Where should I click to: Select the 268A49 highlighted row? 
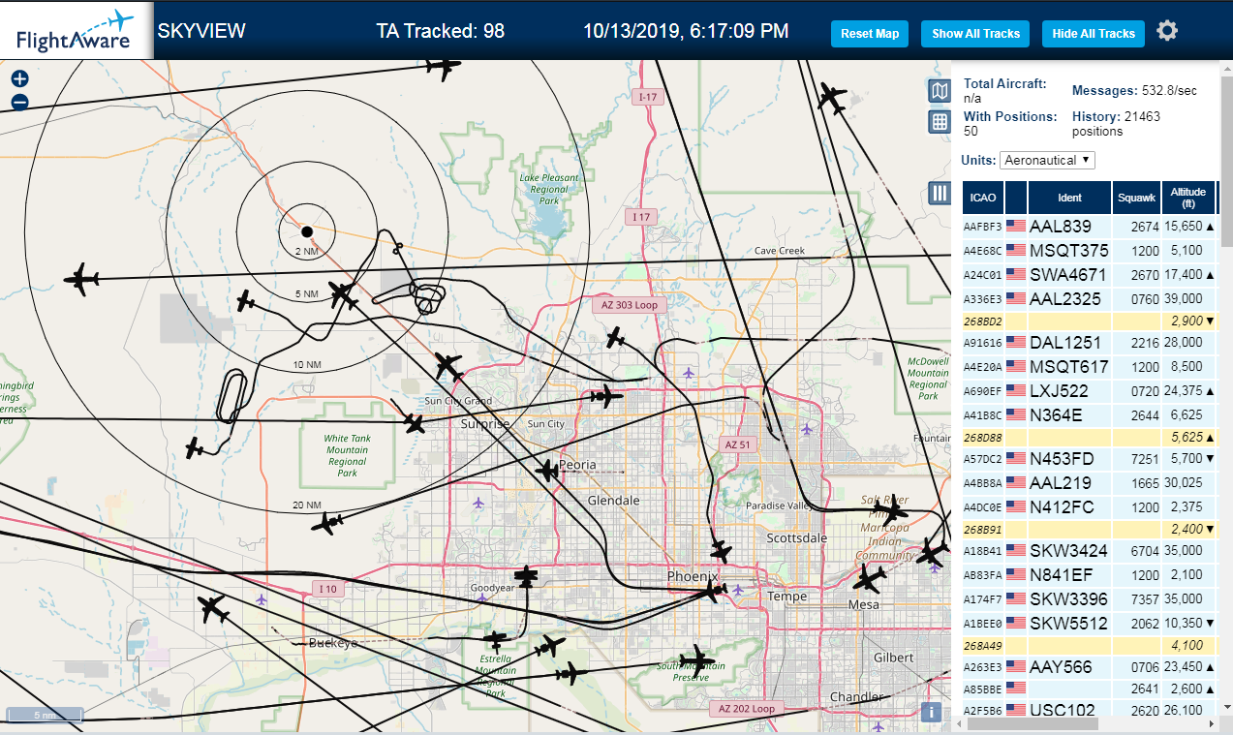point(1090,645)
